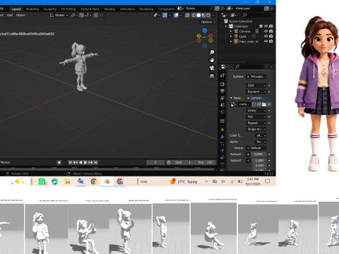The width and height of the screenshot is (339, 254).
Task: Toggle X-ray mode in viewport header
Action: coord(188,16)
